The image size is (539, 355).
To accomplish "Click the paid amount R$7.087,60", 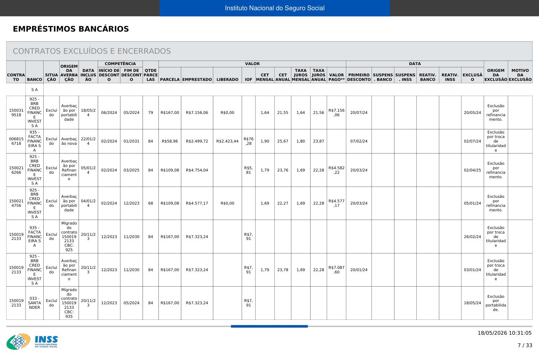I will (336, 270).
